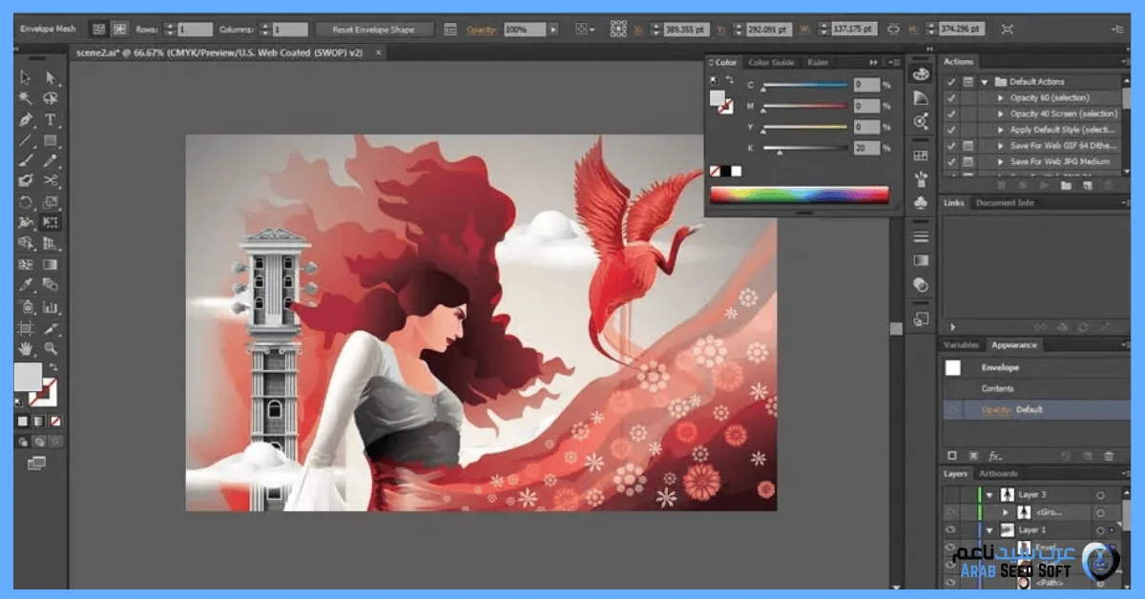
Task: Open the Symbols panel club icon
Action: 921,203
